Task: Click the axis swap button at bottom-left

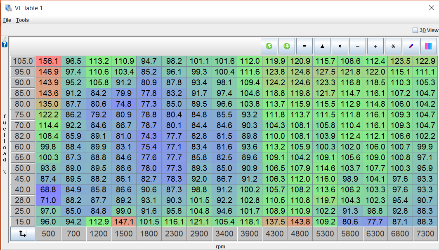Action: pyautogui.click(x=23, y=234)
